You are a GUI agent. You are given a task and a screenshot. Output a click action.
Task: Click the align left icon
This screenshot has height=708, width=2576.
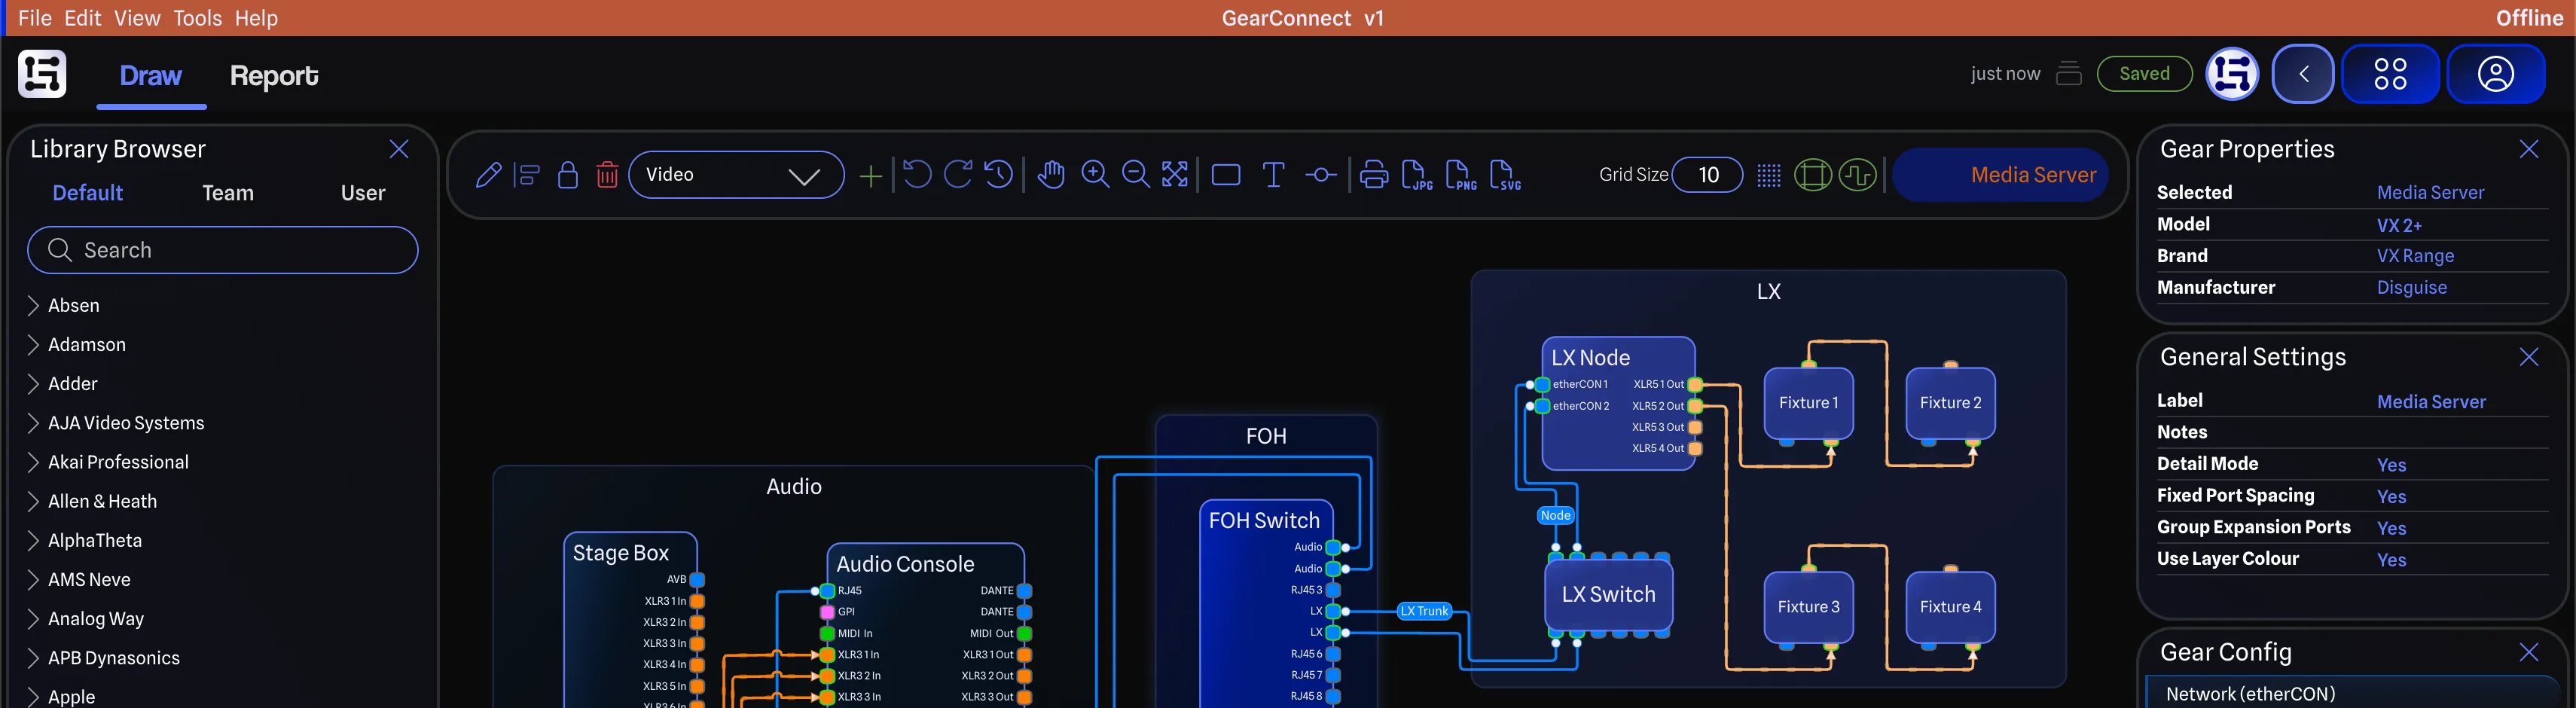527,175
